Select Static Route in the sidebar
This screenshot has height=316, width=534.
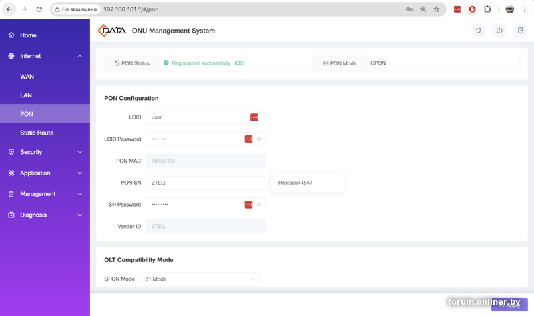(37, 133)
